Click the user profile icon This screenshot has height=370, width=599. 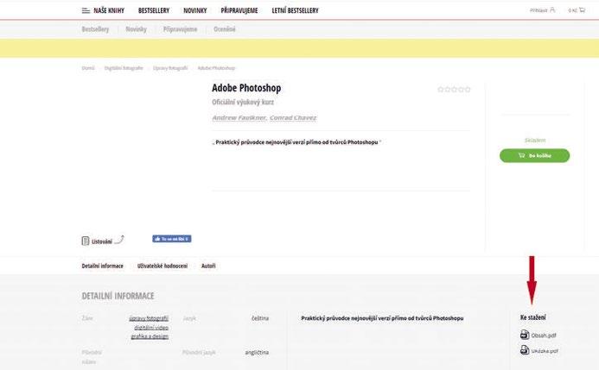[552, 9]
